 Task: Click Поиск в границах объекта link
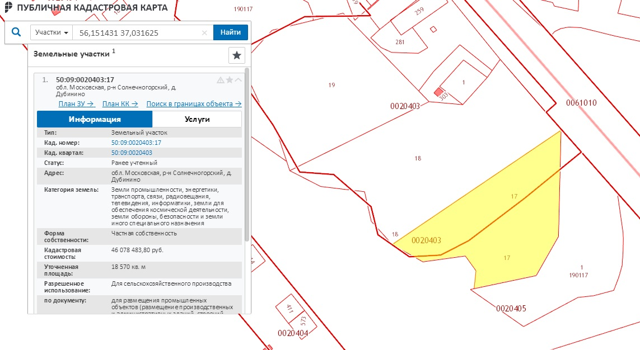click(193, 104)
